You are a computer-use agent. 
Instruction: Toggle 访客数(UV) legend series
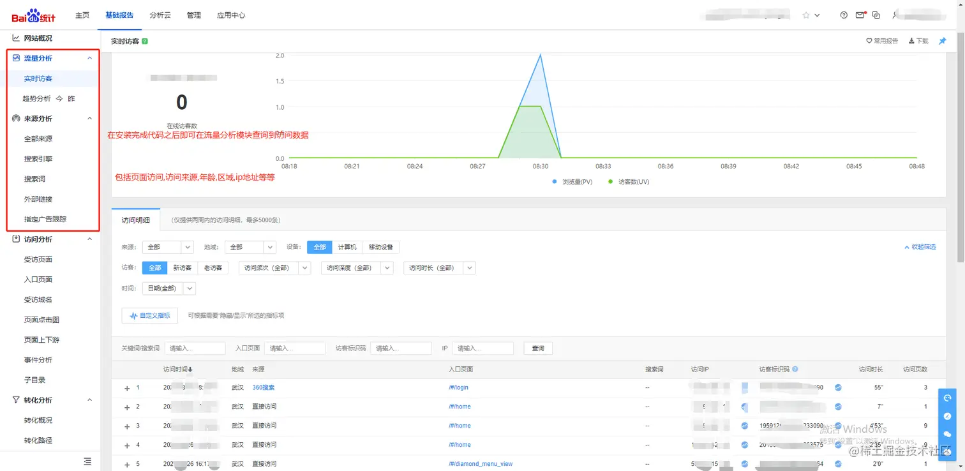[x=629, y=182]
